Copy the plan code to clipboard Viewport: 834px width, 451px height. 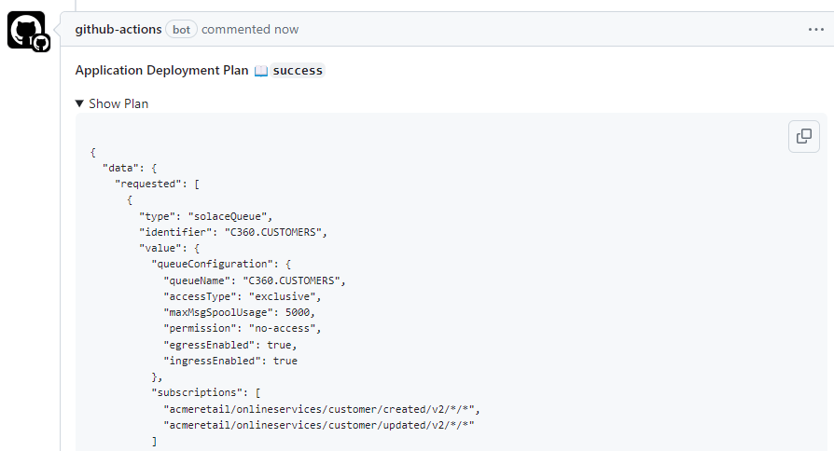coord(803,136)
